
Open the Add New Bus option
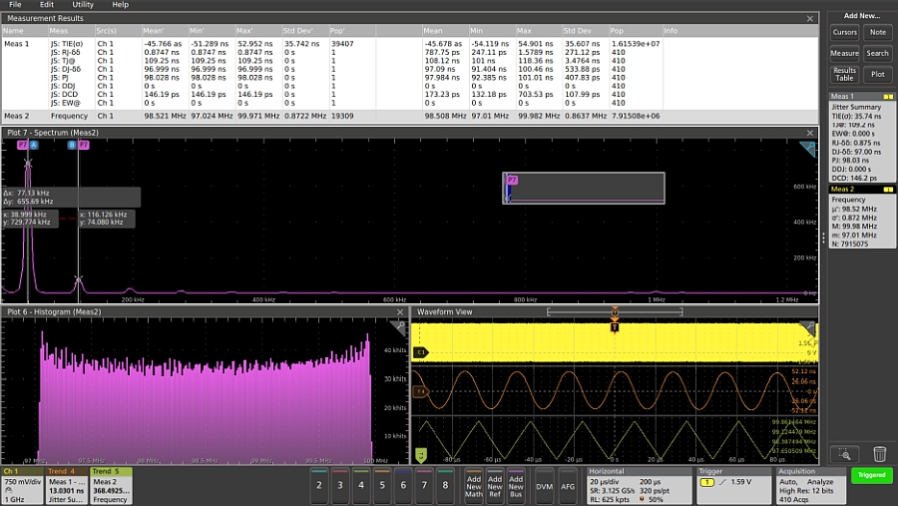(x=517, y=484)
